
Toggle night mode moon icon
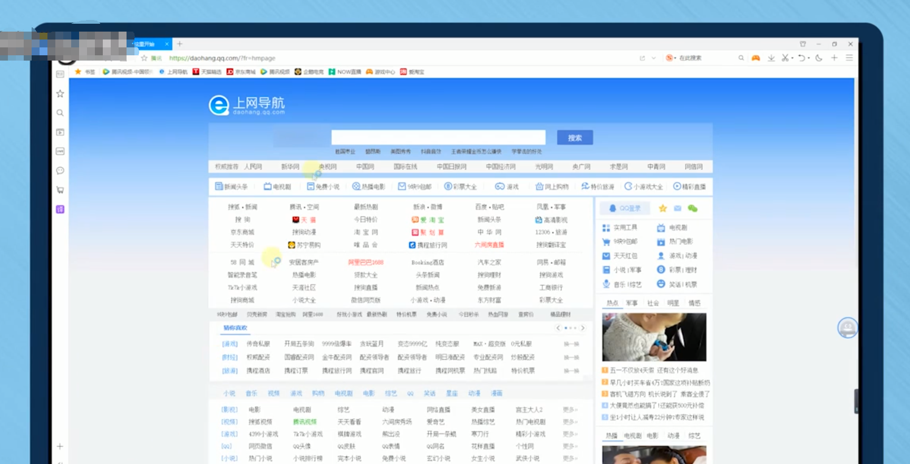[x=819, y=58]
